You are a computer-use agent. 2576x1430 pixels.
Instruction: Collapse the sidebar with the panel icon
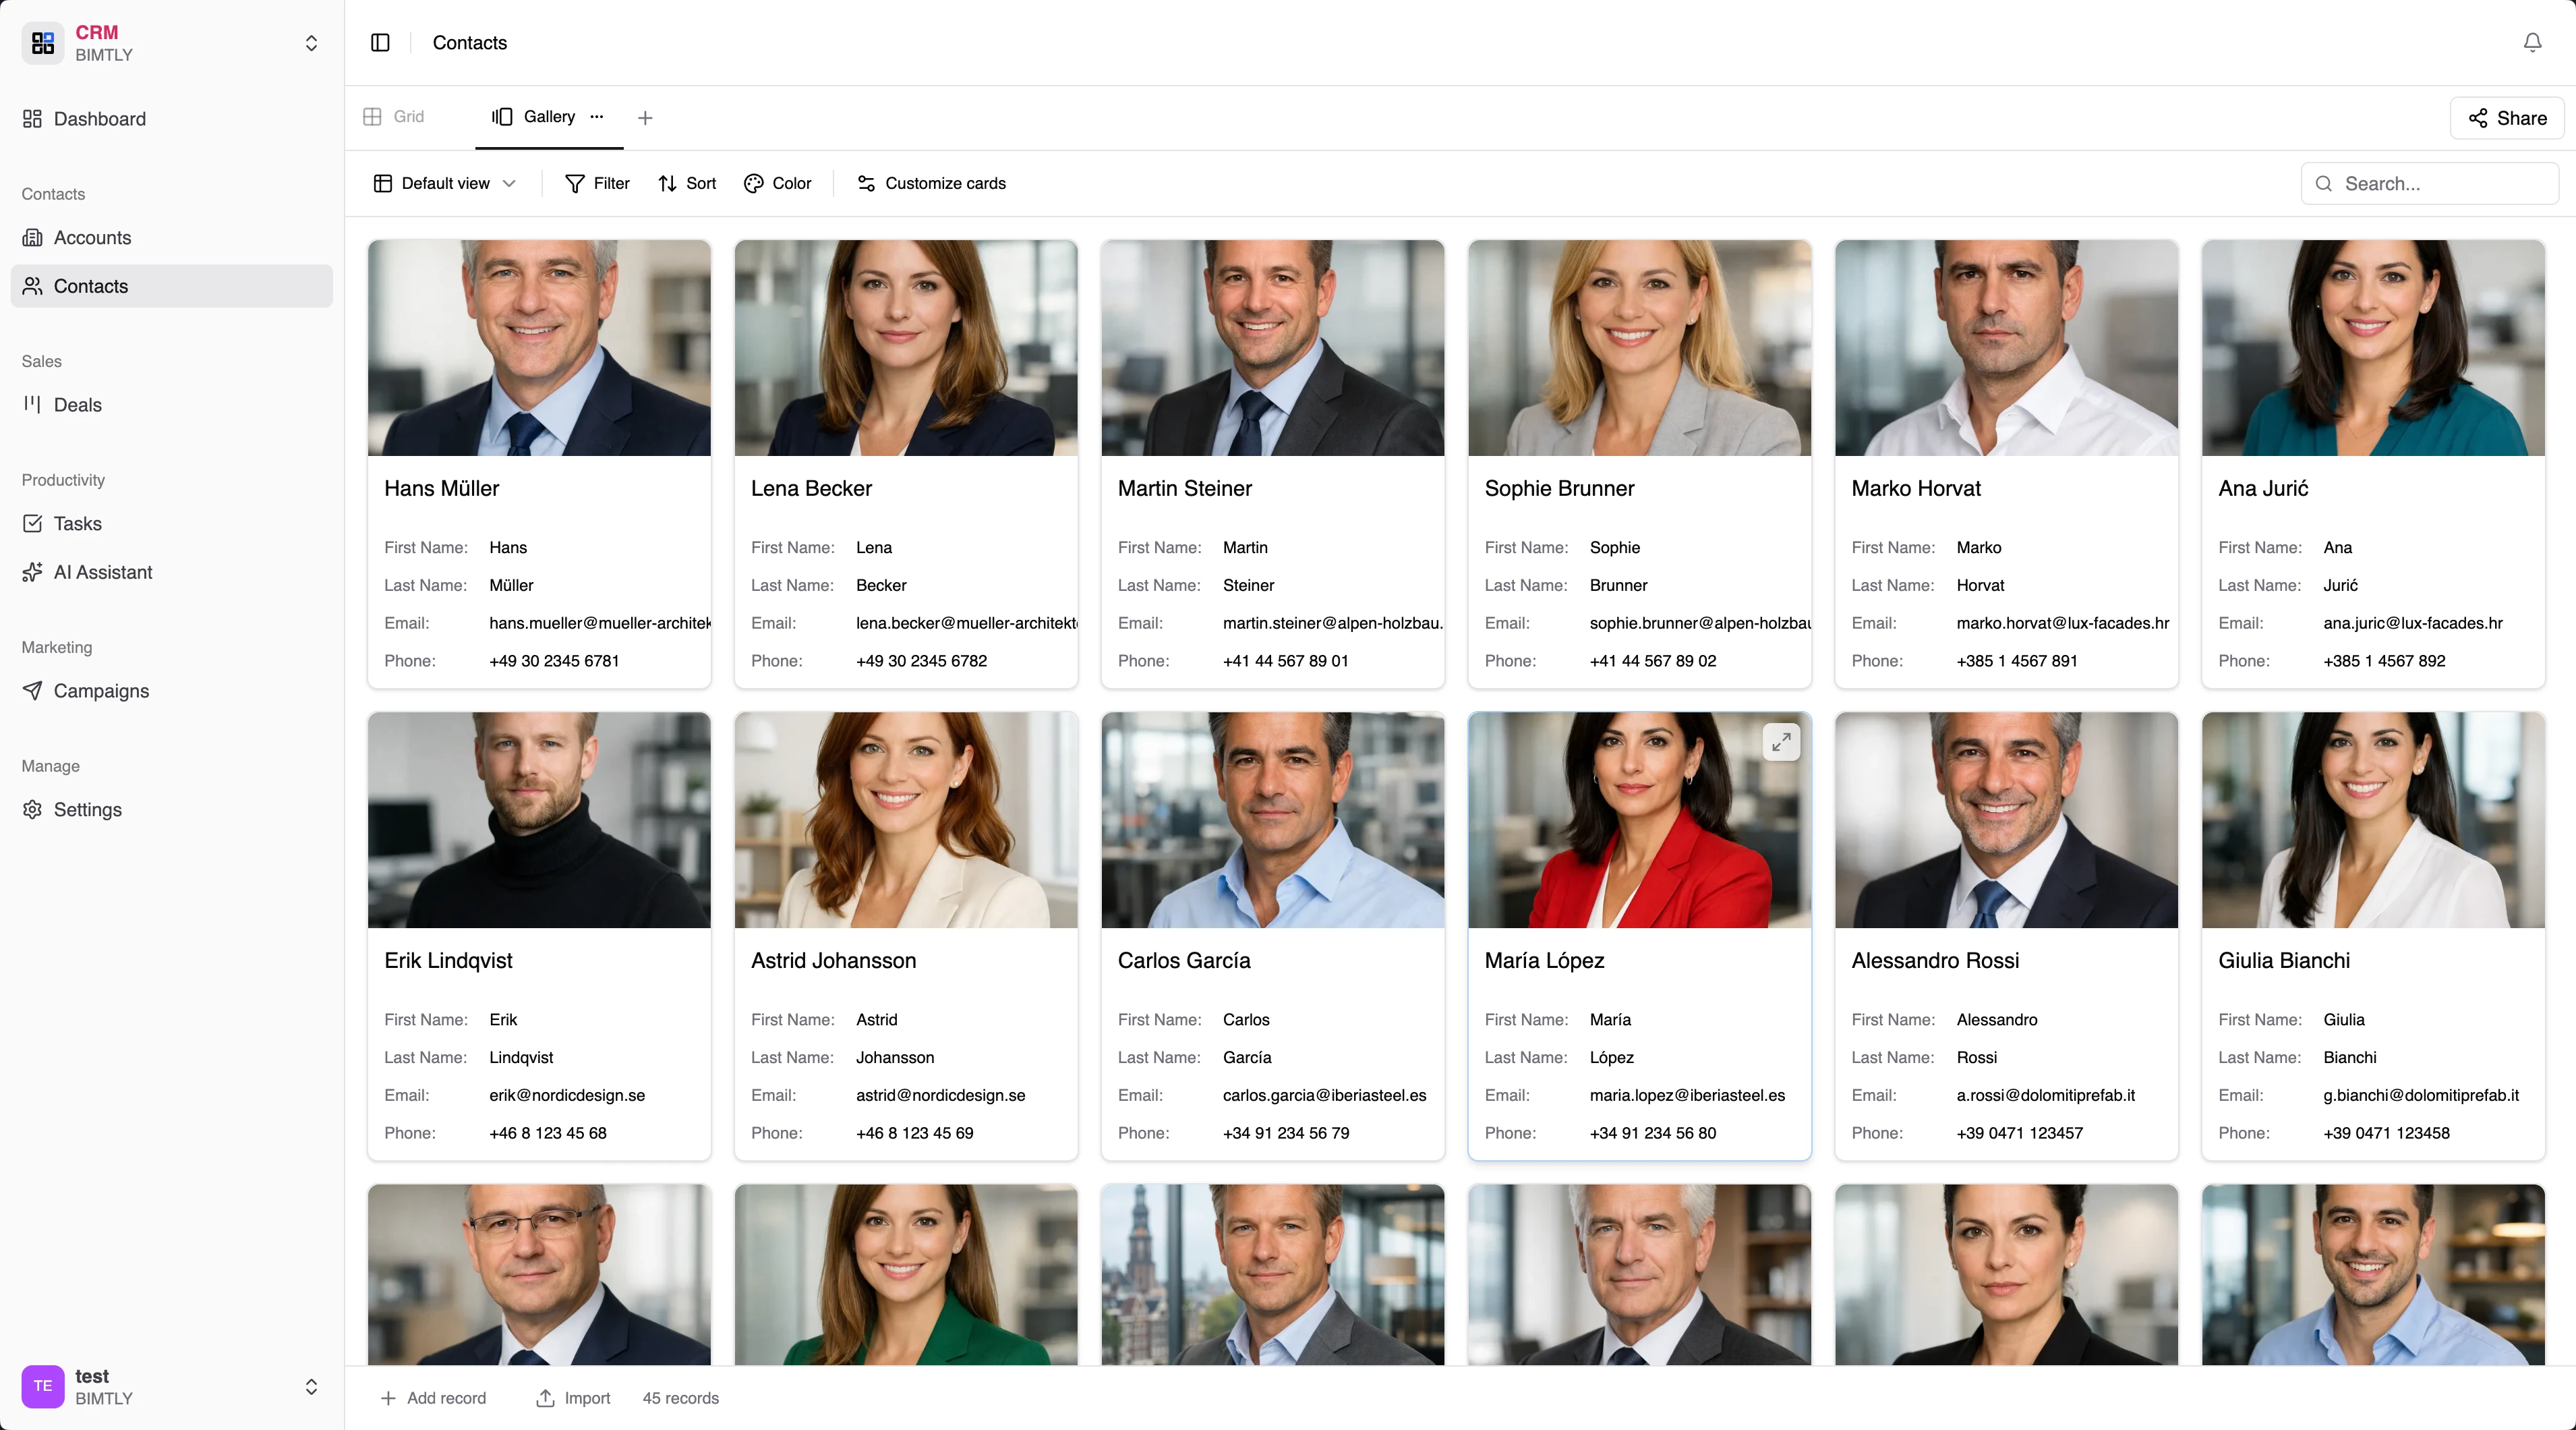380,43
